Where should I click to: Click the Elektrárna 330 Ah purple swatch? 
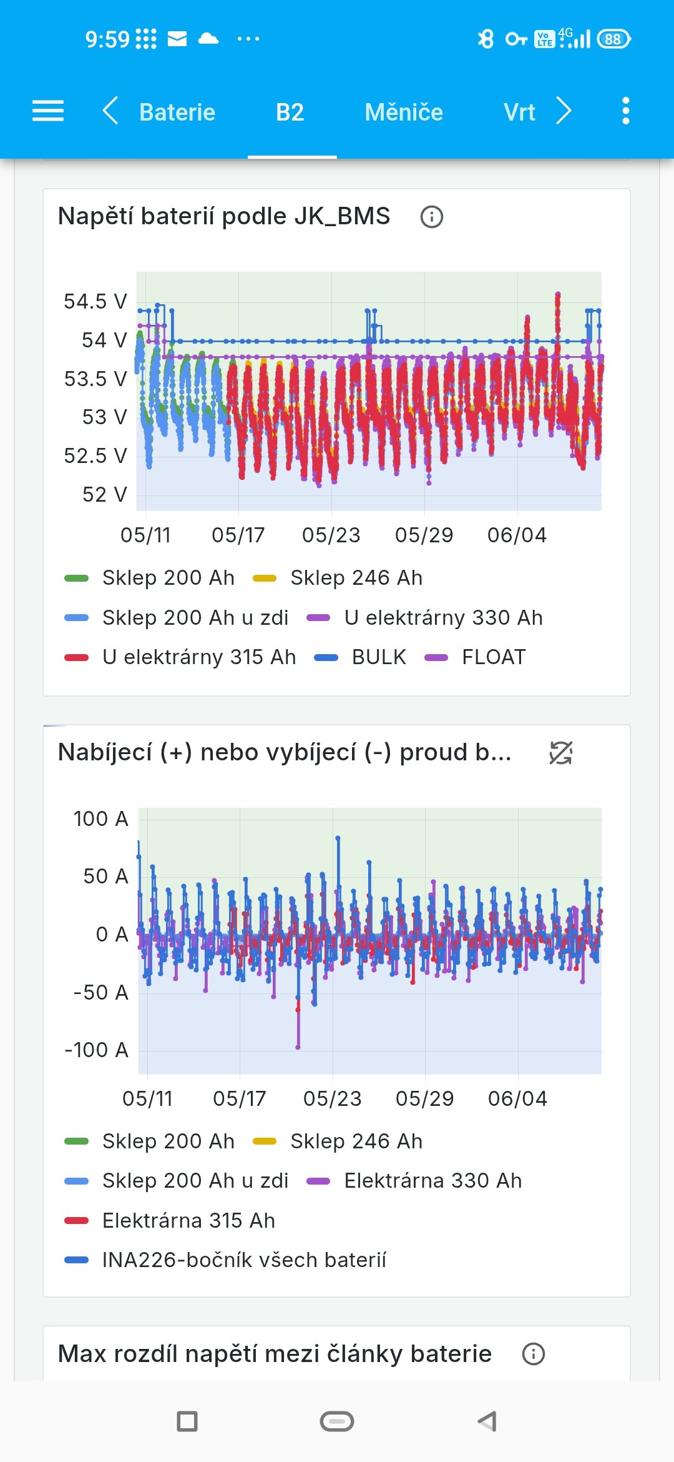click(318, 1181)
